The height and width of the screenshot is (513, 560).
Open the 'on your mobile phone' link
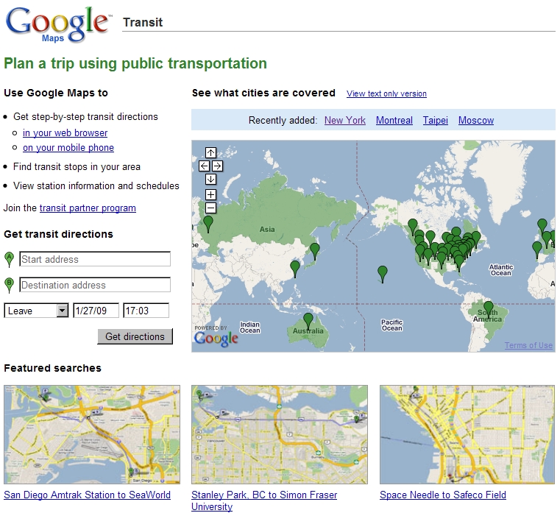[x=68, y=147]
